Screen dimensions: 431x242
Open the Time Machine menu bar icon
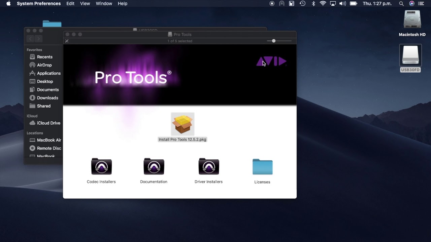(302, 3)
